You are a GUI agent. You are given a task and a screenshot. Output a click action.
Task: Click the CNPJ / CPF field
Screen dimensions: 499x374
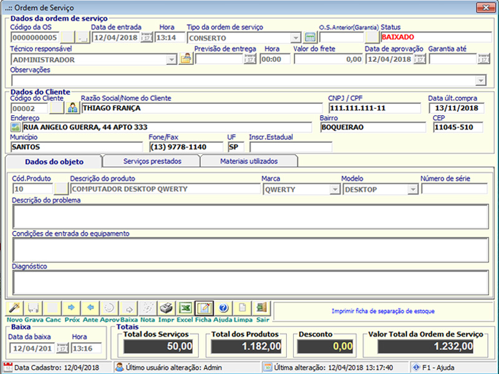(x=375, y=108)
